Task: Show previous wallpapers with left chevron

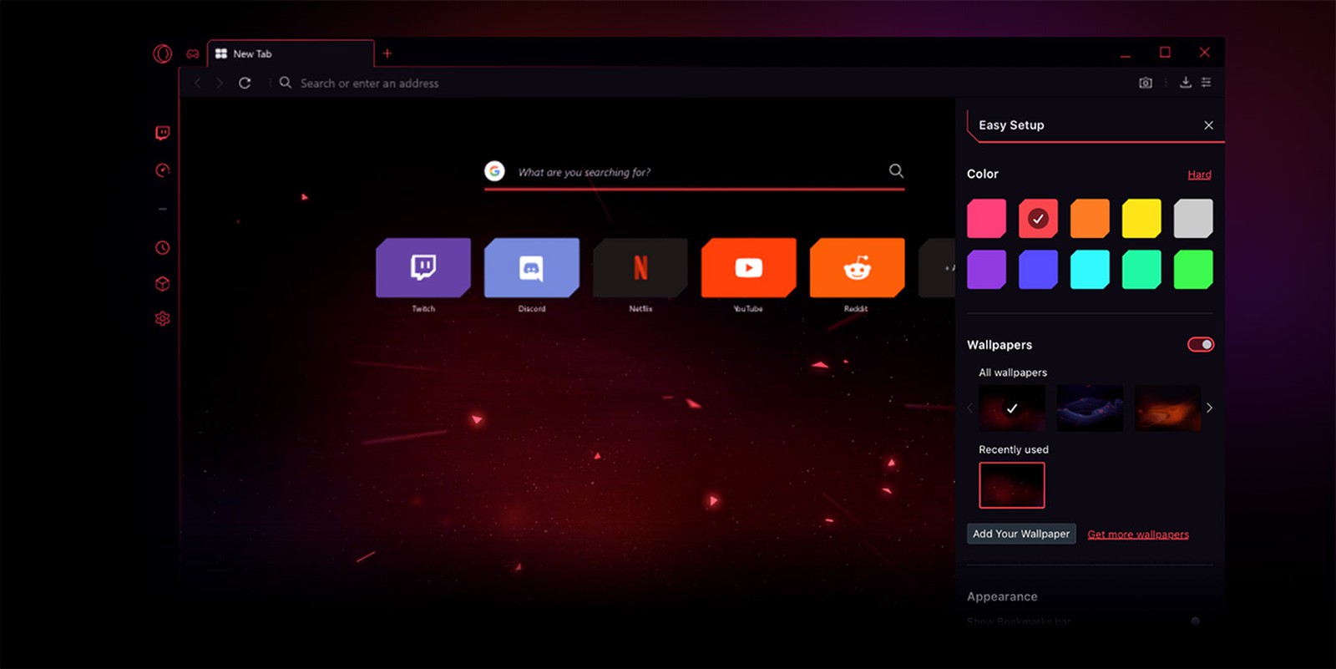Action: coord(970,408)
